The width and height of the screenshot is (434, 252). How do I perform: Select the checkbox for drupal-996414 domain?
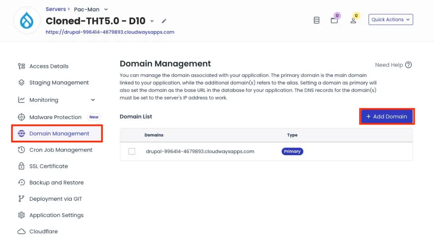tap(132, 152)
